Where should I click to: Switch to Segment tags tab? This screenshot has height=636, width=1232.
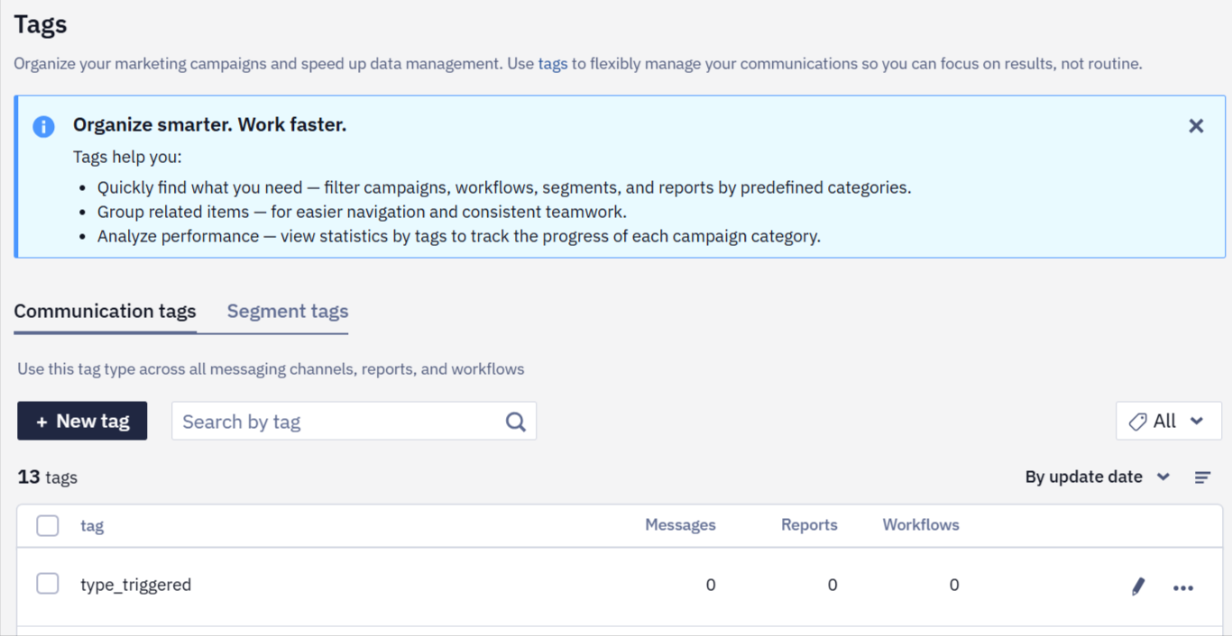pyautogui.click(x=288, y=311)
